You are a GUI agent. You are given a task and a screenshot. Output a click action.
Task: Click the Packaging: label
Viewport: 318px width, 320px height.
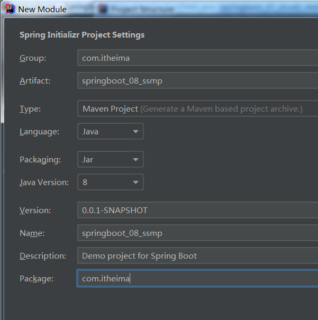coord(40,160)
